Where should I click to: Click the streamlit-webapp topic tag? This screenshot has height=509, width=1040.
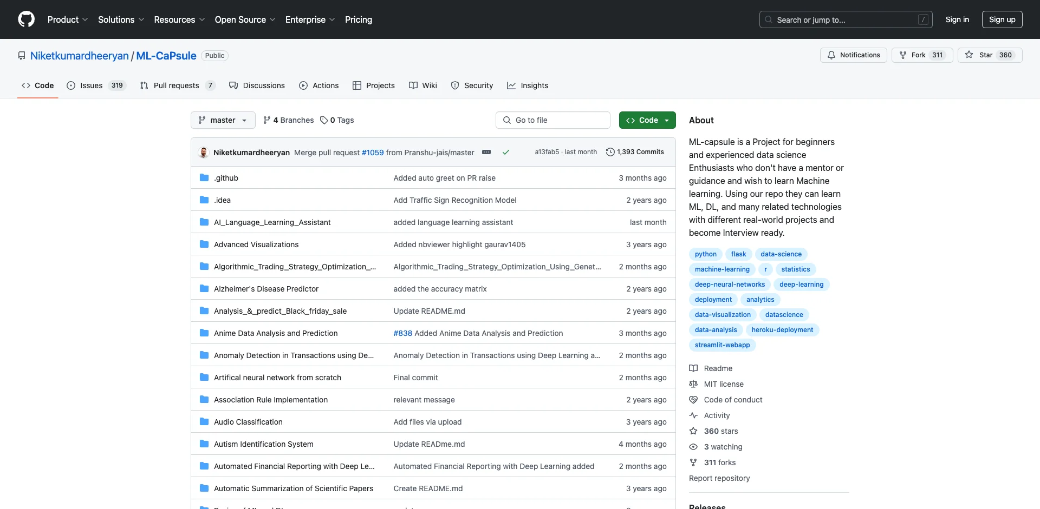click(x=722, y=345)
